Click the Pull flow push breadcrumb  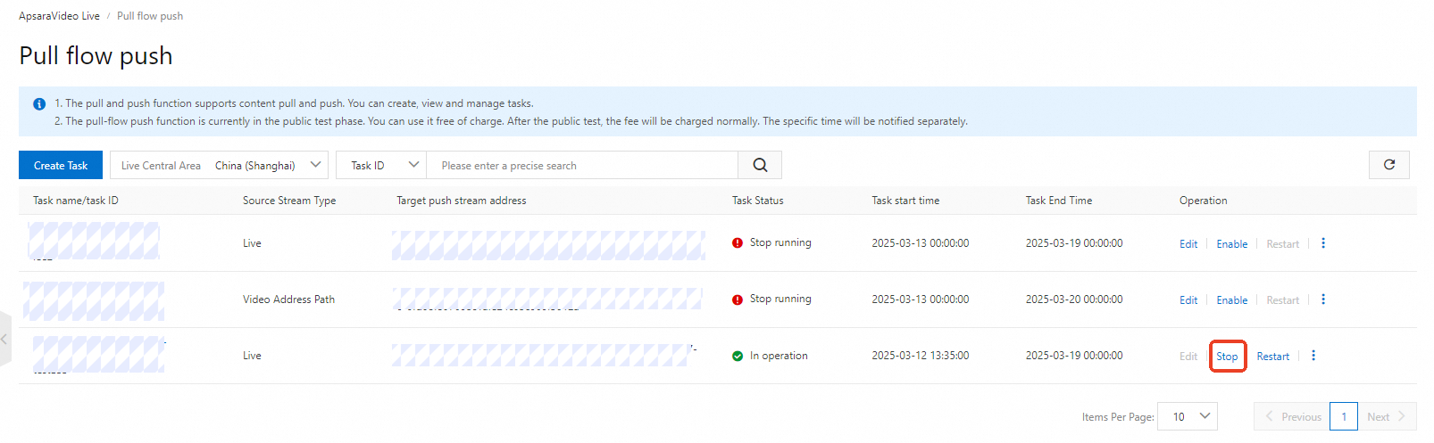150,16
